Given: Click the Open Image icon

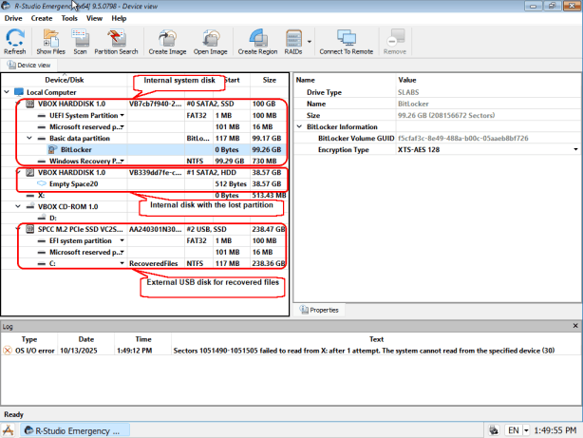Looking at the screenshot, I should point(211,43).
